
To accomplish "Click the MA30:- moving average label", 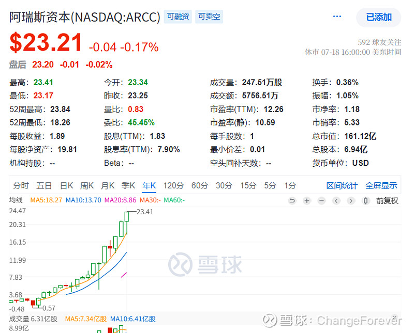I will tap(150, 200).
